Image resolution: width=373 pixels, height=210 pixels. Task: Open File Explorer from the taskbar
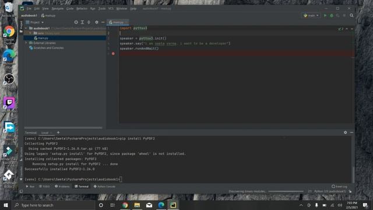(x=137, y=205)
